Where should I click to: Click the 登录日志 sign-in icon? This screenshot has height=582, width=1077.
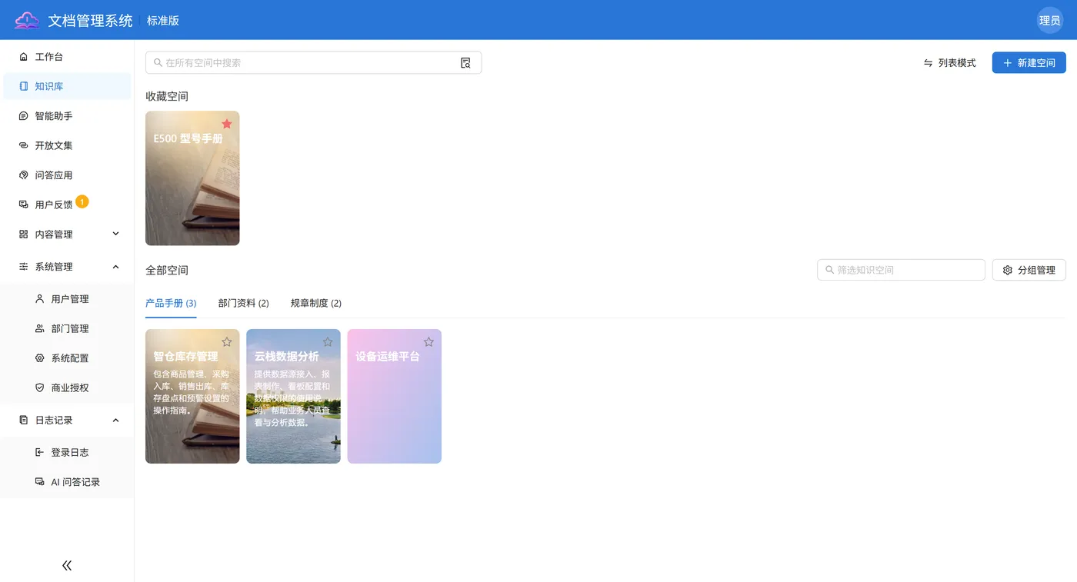(x=39, y=452)
